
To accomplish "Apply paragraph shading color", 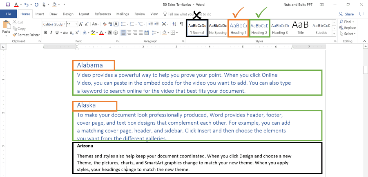I will tap(165, 33).
